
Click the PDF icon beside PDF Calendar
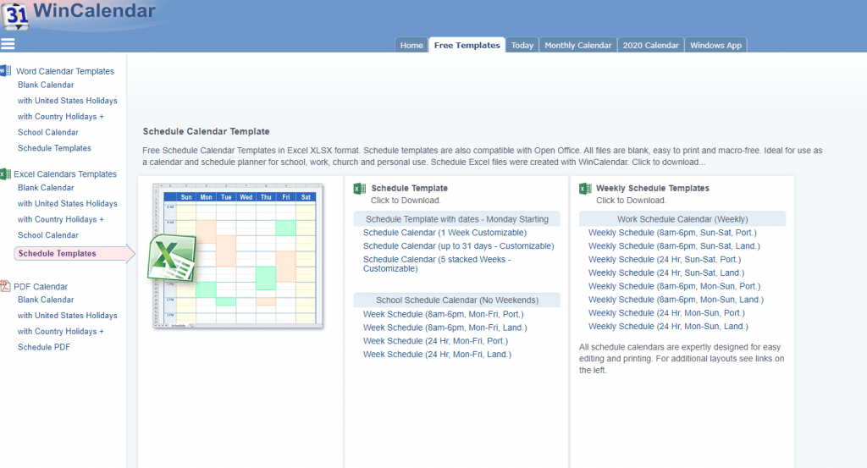pos(5,286)
